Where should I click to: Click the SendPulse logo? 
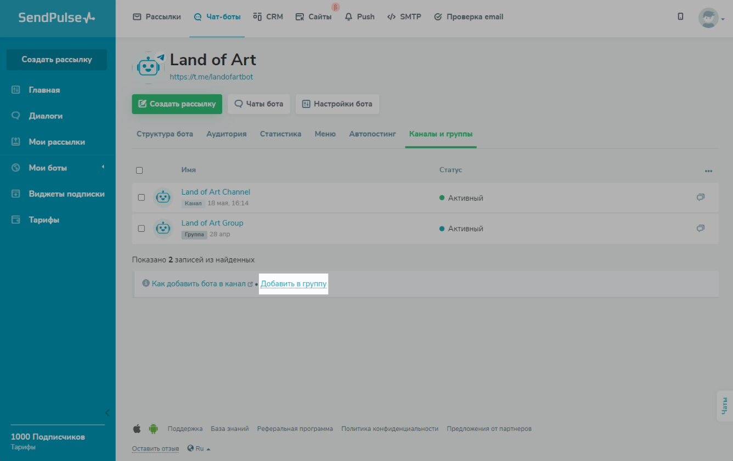click(57, 18)
